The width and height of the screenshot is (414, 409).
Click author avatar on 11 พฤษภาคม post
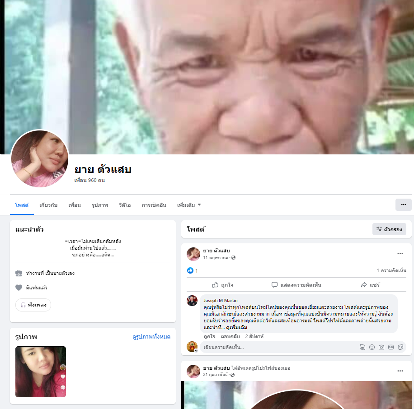[x=193, y=254]
